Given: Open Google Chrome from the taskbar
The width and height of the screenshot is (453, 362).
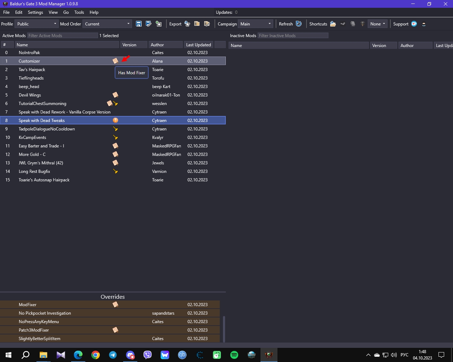Looking at the screenshot, I should pos(96,355).
